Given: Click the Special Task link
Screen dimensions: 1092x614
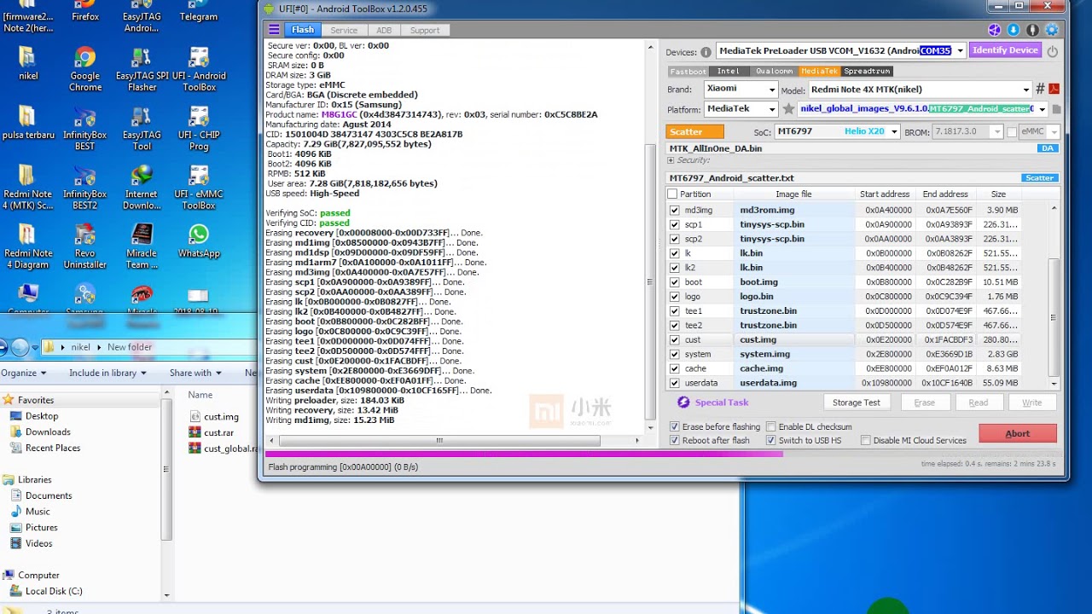Looking at the screenshot, I should pos(721,403).
